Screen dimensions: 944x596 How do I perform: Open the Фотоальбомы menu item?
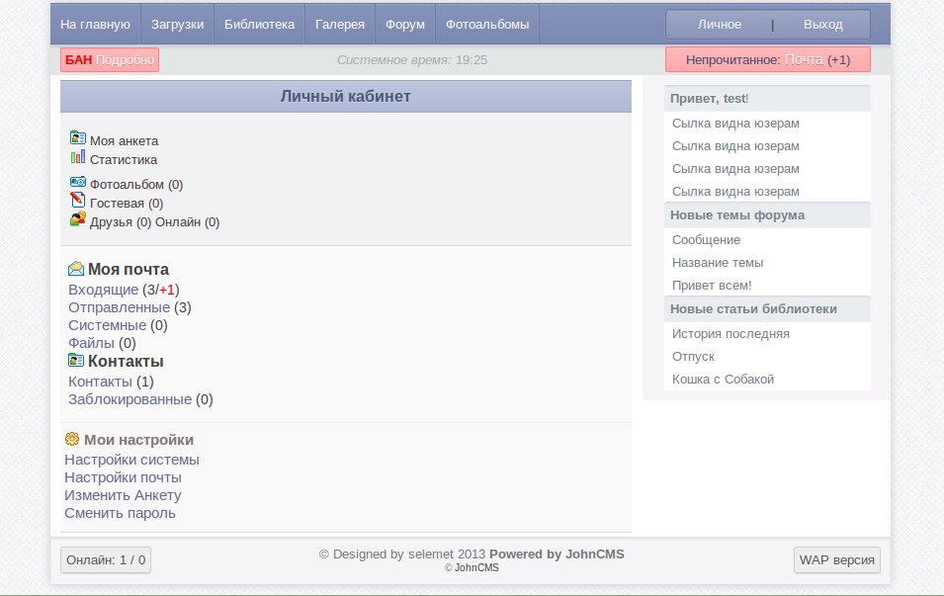tap(487, 25)
